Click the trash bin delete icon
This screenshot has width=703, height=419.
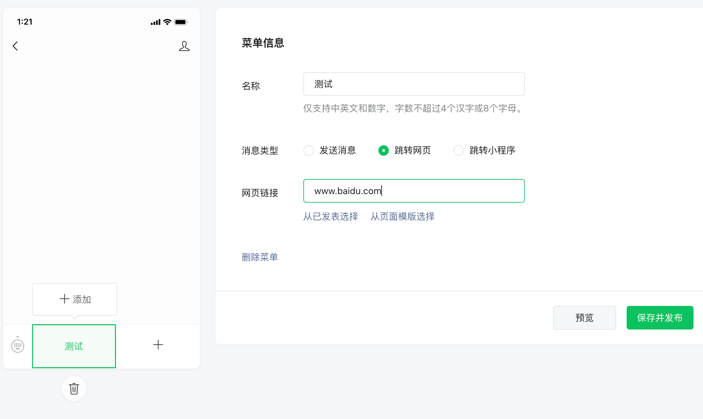point(74,389)
